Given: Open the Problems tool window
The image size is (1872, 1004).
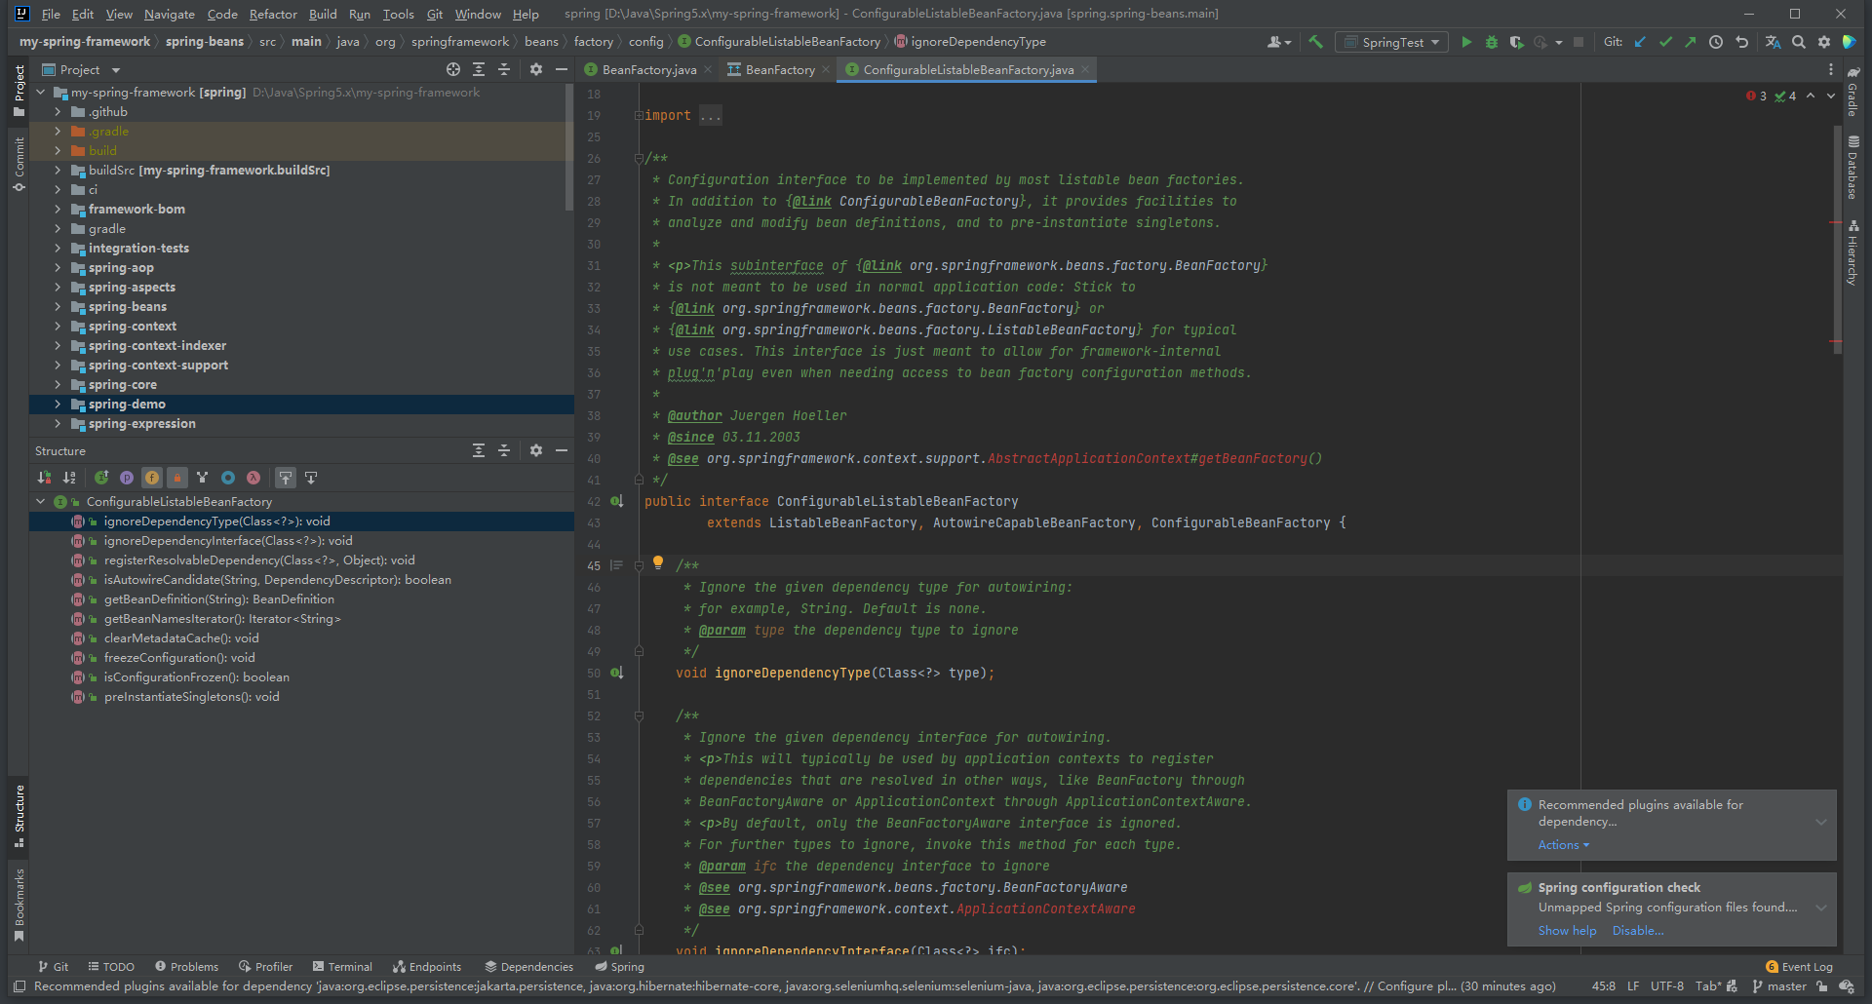Looking at the screenshot, I should point(186,967).
